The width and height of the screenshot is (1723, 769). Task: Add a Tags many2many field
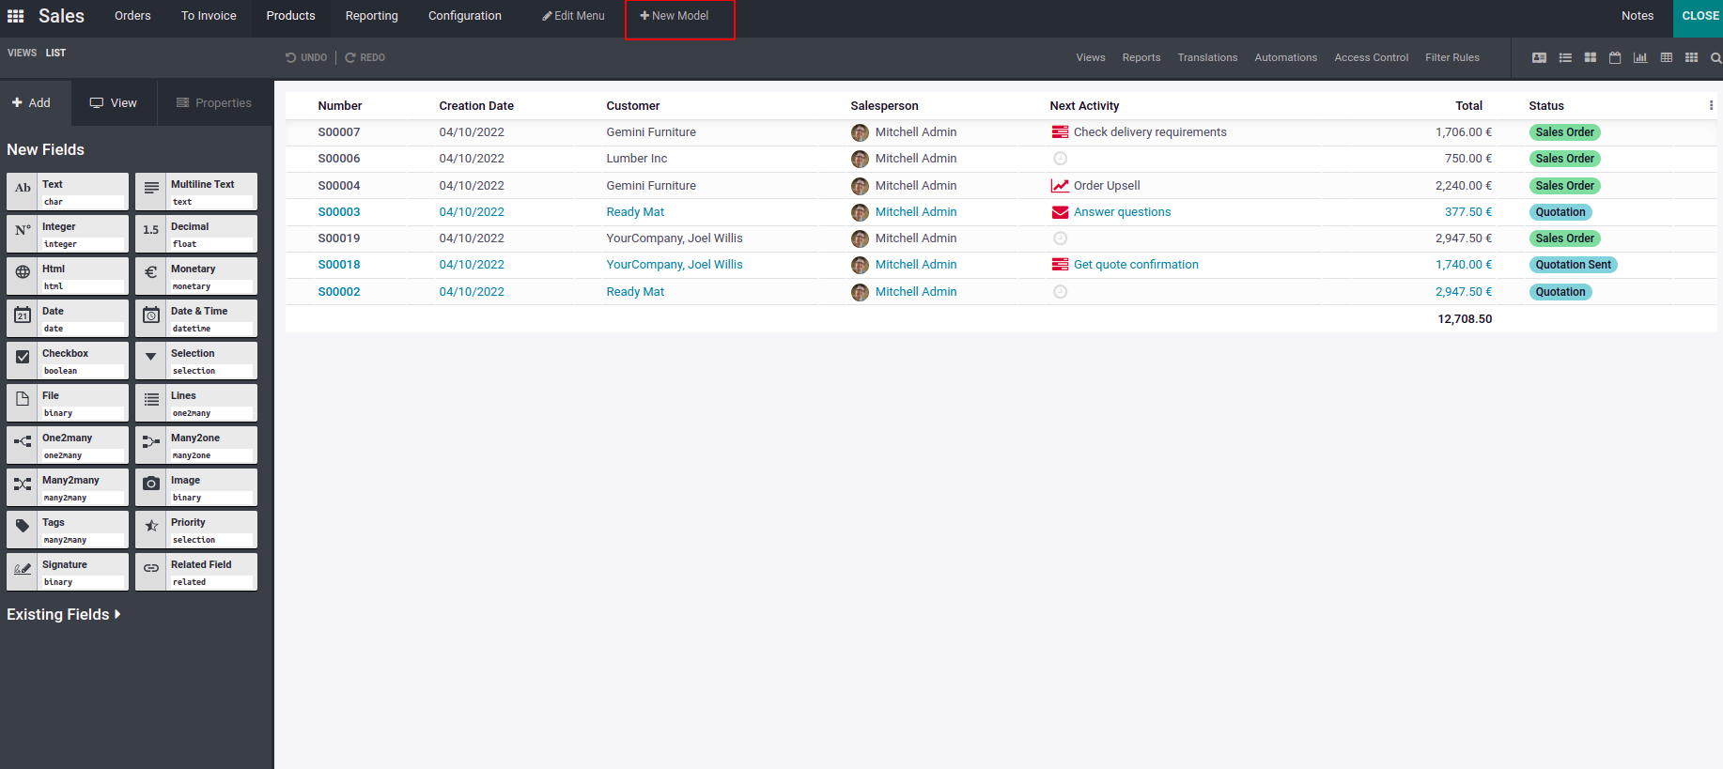tap(68, 530)
